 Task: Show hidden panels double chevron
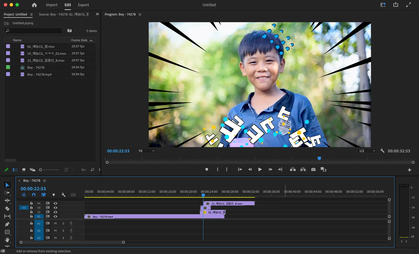pos(97,14)
